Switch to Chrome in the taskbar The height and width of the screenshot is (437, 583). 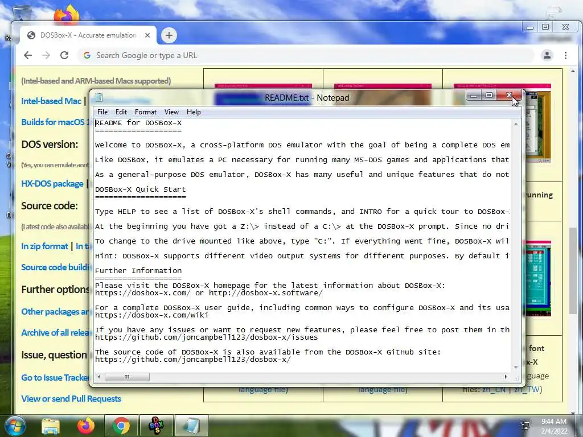pos(121,426)
